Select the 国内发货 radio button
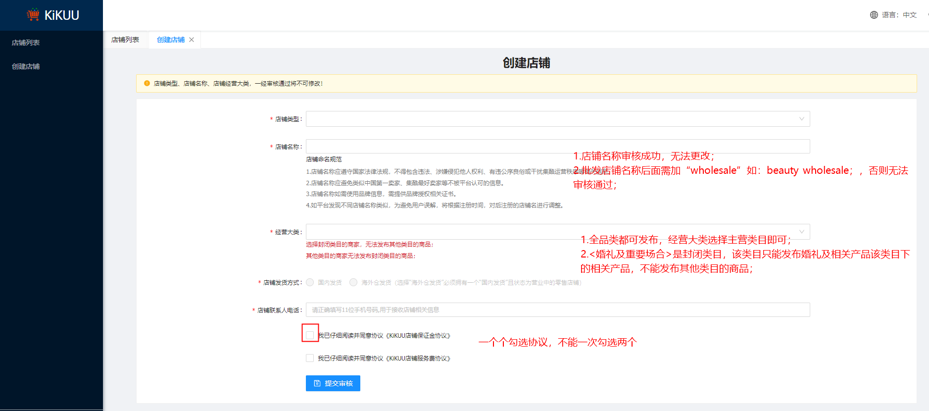 coord(310,282)
